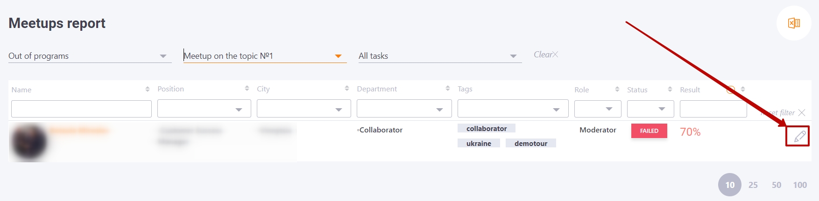Image resolution: width=819 pixels, height=201 pixels.
Task: Click the pencil edit icon in the row
Action: pyautogui.click(x=799, y=136)
